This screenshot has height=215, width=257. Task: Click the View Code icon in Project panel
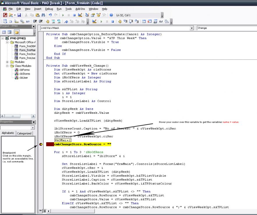click(x=4, y=32)
